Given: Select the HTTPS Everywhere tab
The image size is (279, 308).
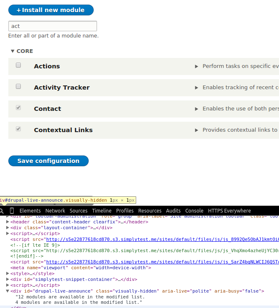Looking at the screenshot, I should coord(229,211).
